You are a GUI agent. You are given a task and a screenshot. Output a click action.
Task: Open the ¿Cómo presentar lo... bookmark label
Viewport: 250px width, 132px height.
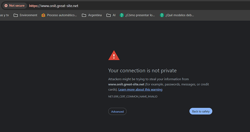click(140, 15)
